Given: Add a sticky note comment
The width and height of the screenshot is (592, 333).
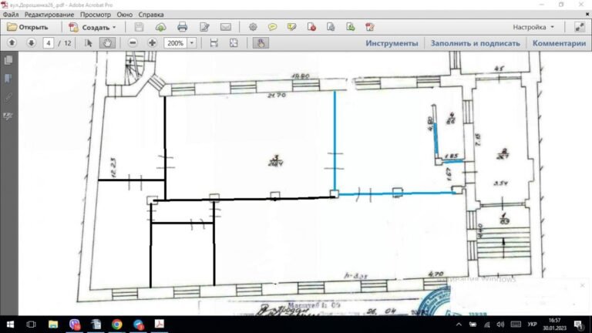Looking at the screenshot, I should (x=272, y=27).
